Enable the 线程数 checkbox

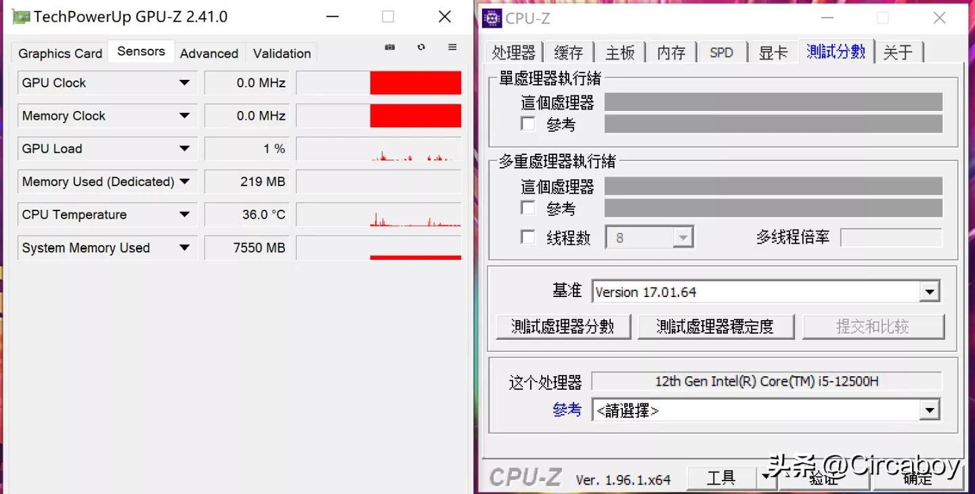click(528, 237)
